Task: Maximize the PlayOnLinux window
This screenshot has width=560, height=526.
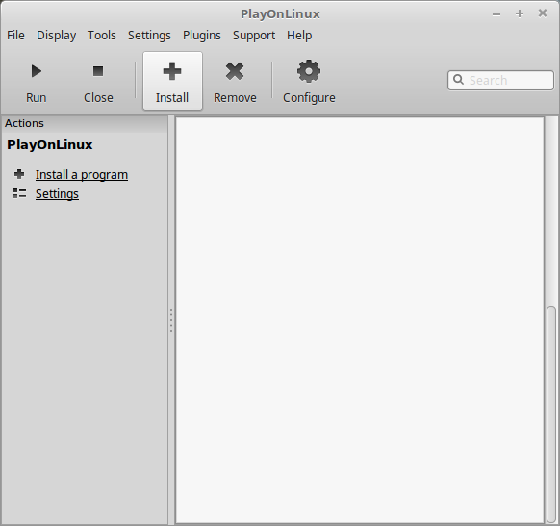Action: click(x=520, y=13)
